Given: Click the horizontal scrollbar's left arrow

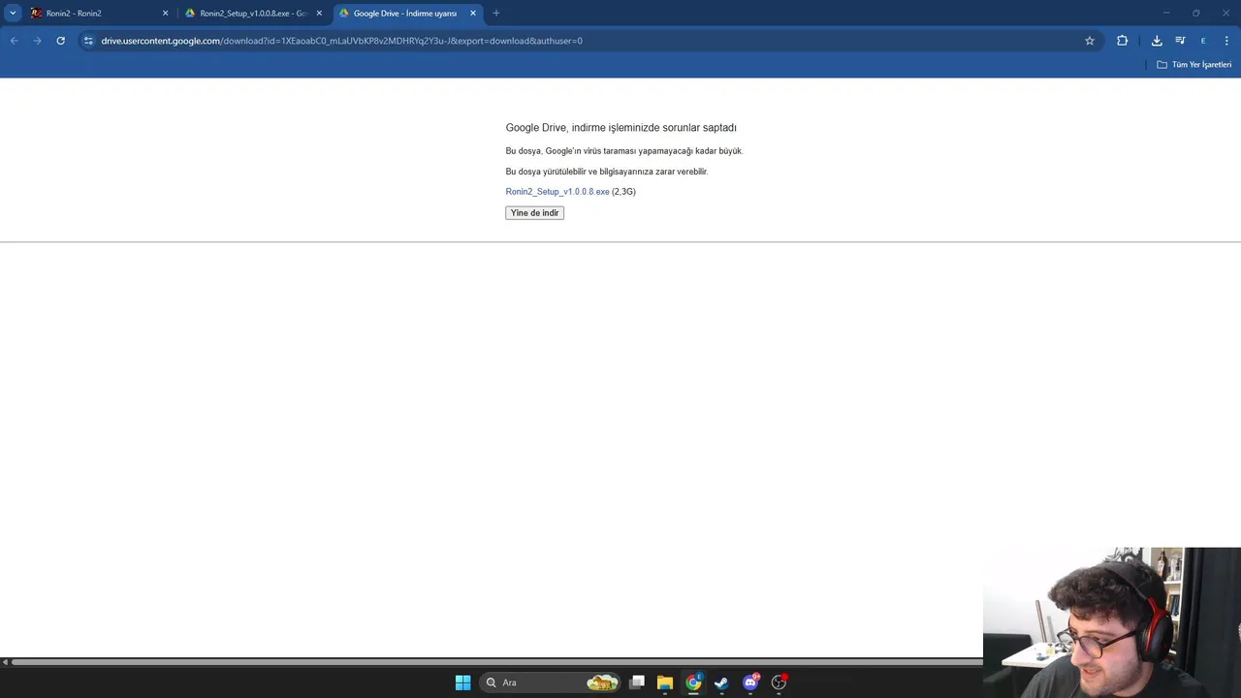Looking at the screenshot, I should coord(4,662).
